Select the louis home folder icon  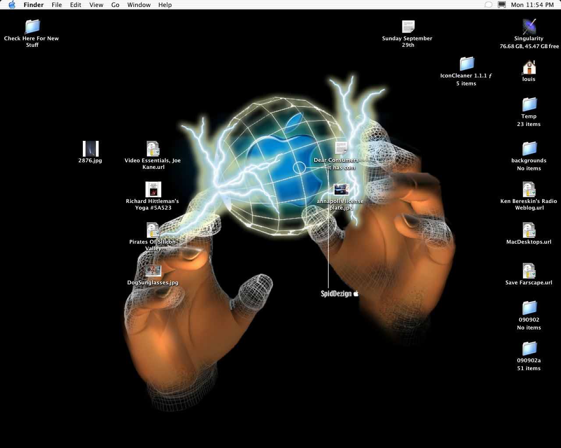[529, 67]
